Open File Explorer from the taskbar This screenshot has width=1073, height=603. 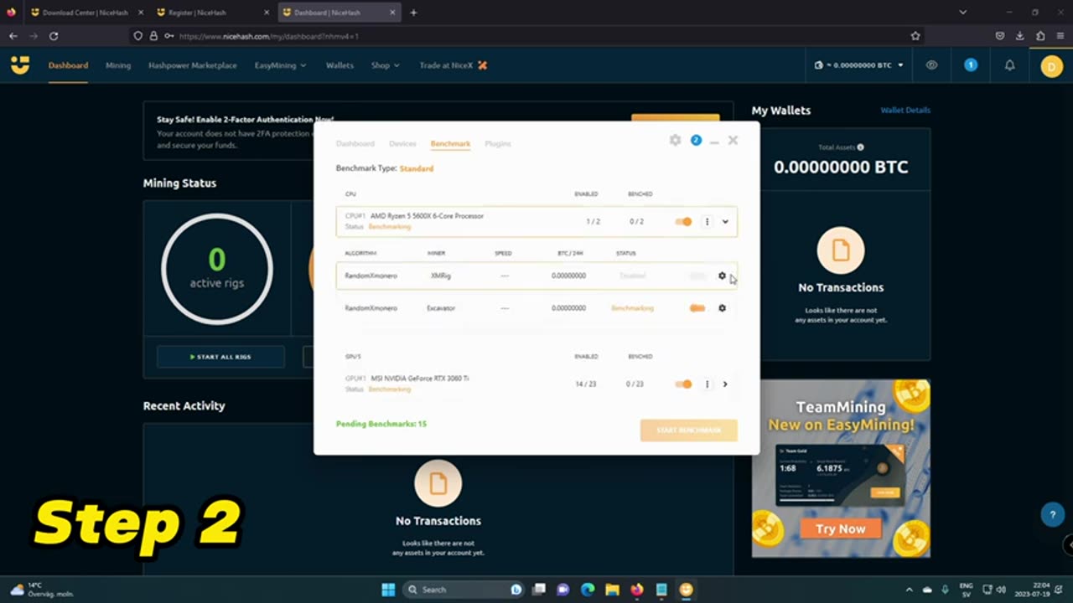[x=612, y=590]
